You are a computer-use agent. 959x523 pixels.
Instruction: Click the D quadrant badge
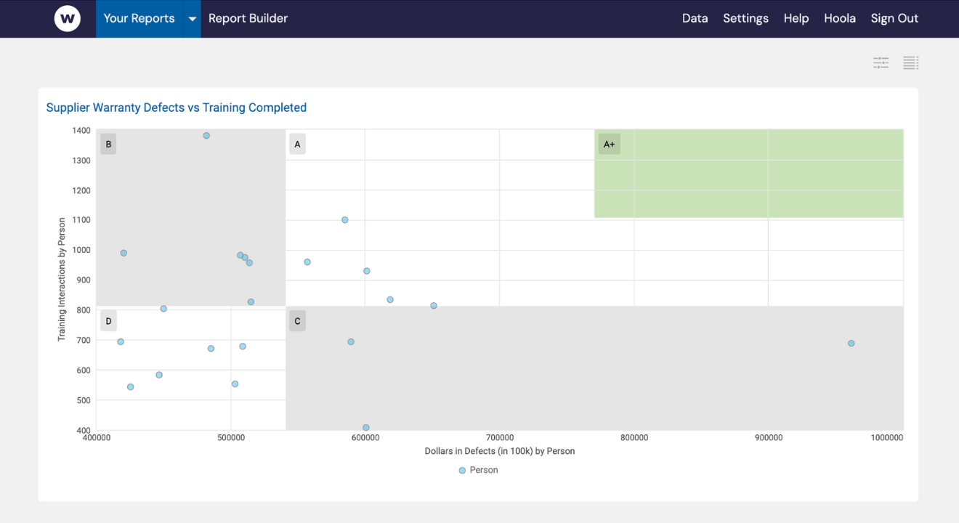tap(108, 320)
